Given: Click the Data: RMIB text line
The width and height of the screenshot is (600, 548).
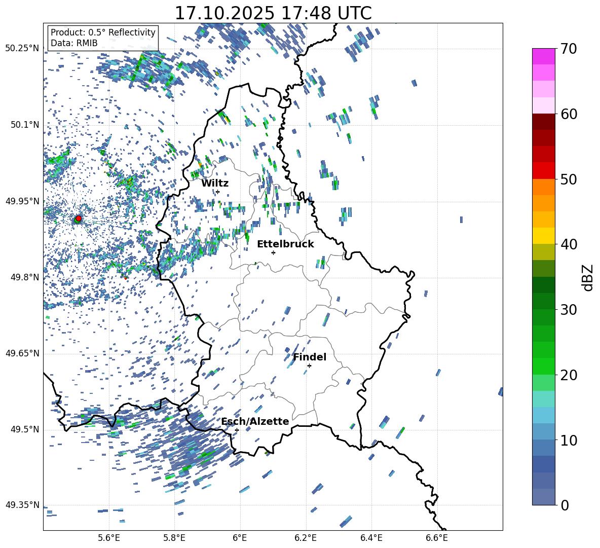Looking at the screenshot, I should [x=74, y=43].
